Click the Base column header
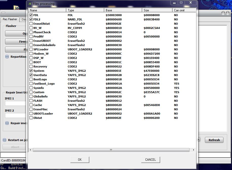The height and width of the screenshot is (170, 232). point(123,10)
